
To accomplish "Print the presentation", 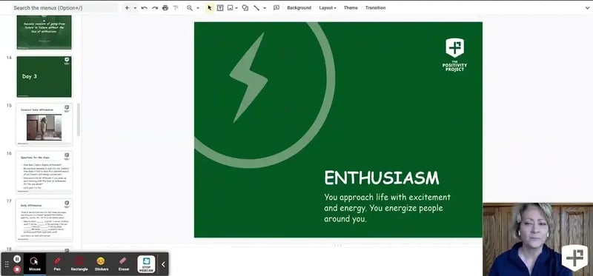I will coord(165,8).
